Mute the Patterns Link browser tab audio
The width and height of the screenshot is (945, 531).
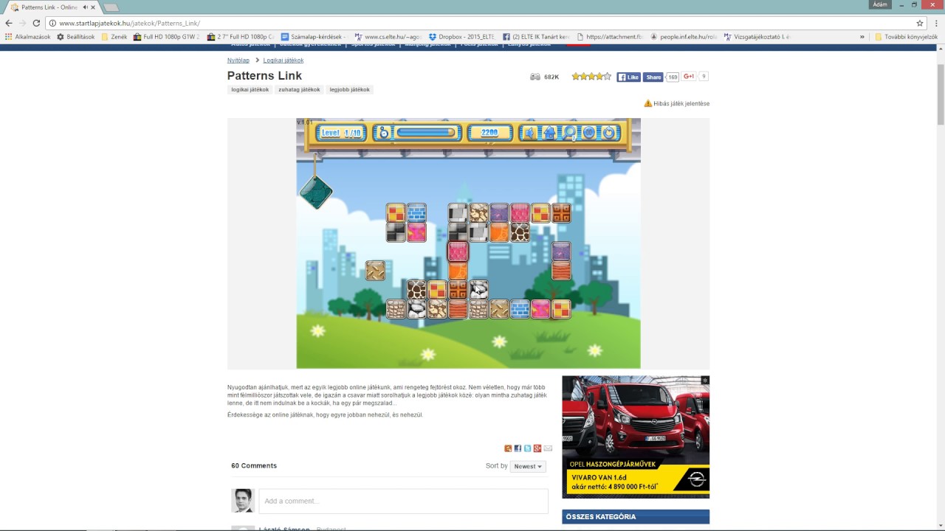(x=85, y=7)
